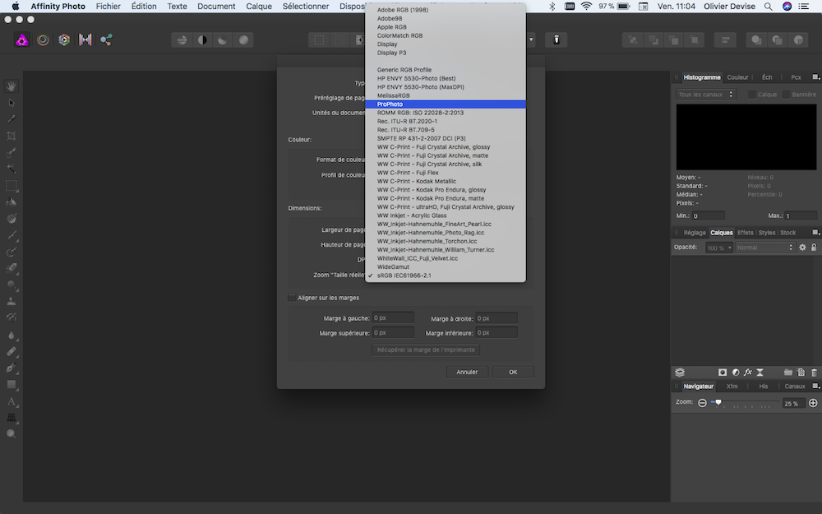This screenshot has height=514, width=822.
Task: Open the Navigateur panel options menu
Action: [x=815, y=386]
